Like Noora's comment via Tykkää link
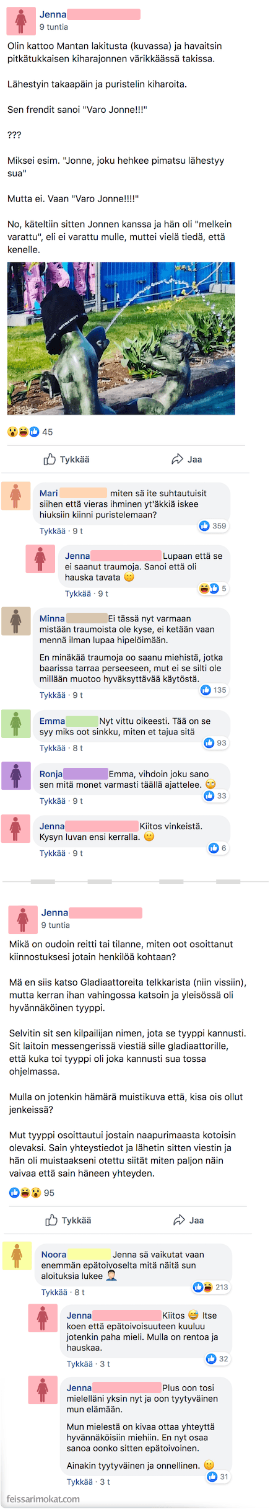 54,1292
